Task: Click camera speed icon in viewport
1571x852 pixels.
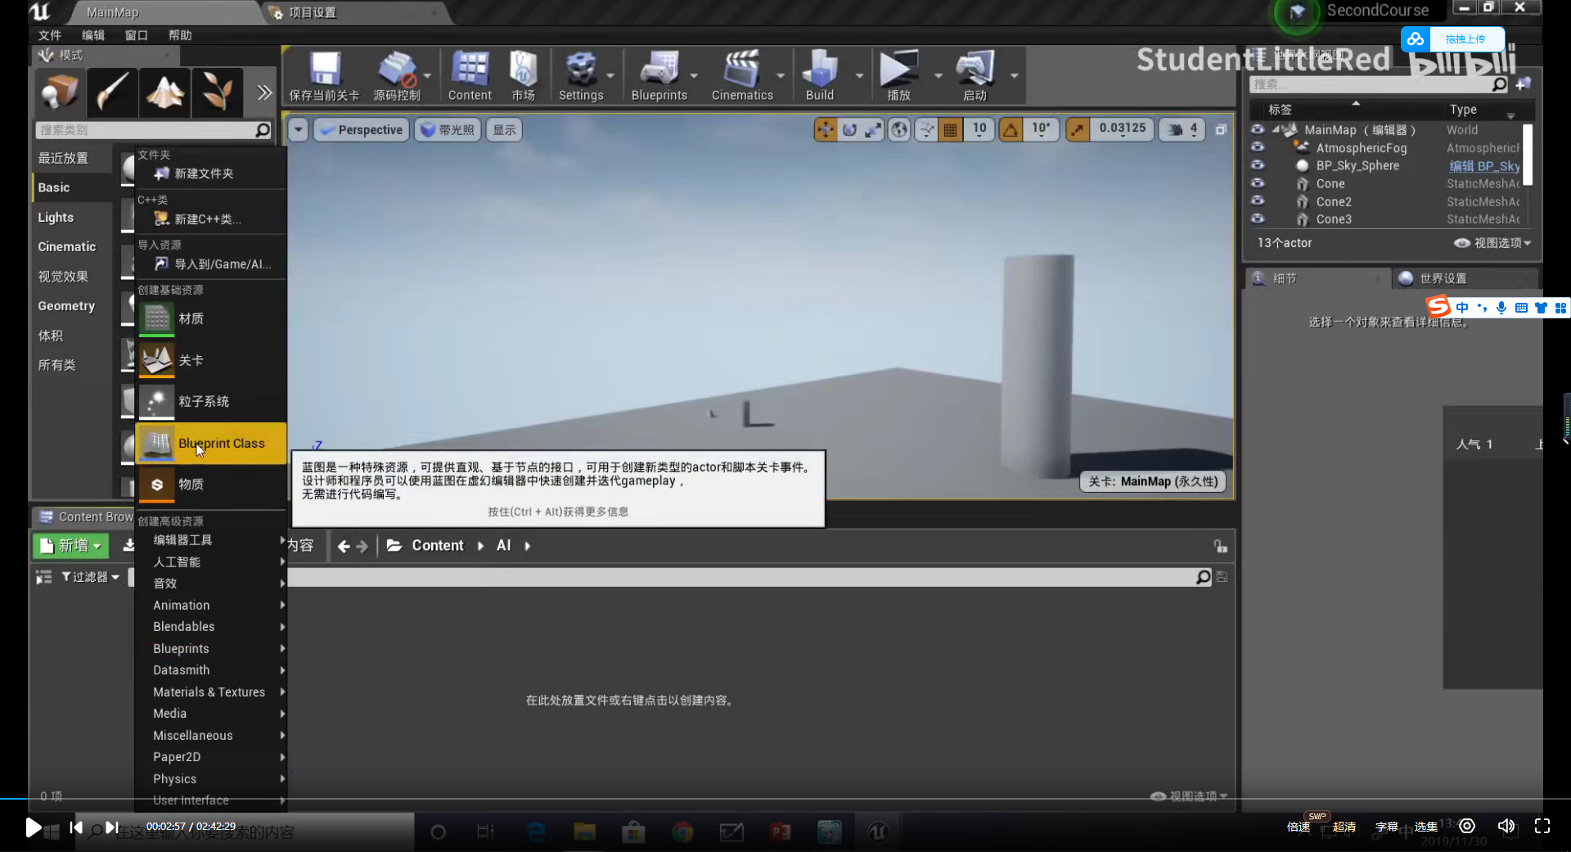Action: pos(1176,129)
